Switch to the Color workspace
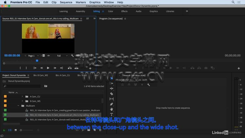This screenshot has height=138, width=245. point(110,11)
